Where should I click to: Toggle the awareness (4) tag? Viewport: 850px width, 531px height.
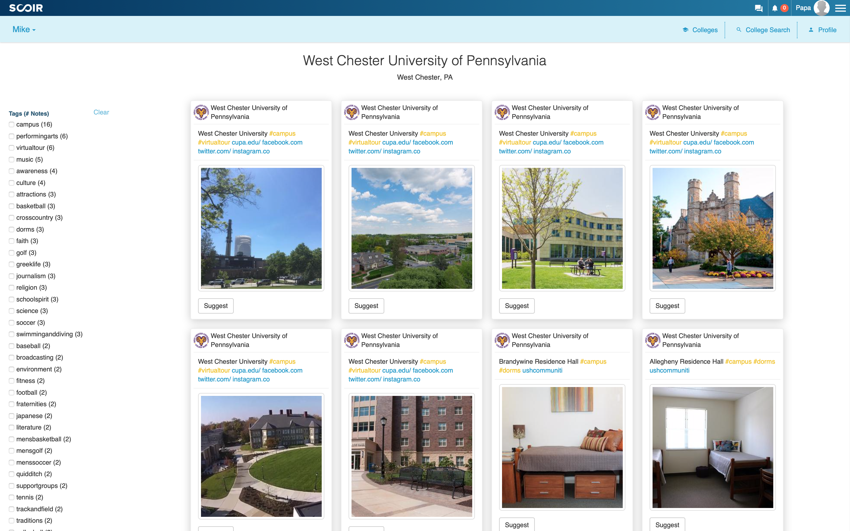coord(12,171)
